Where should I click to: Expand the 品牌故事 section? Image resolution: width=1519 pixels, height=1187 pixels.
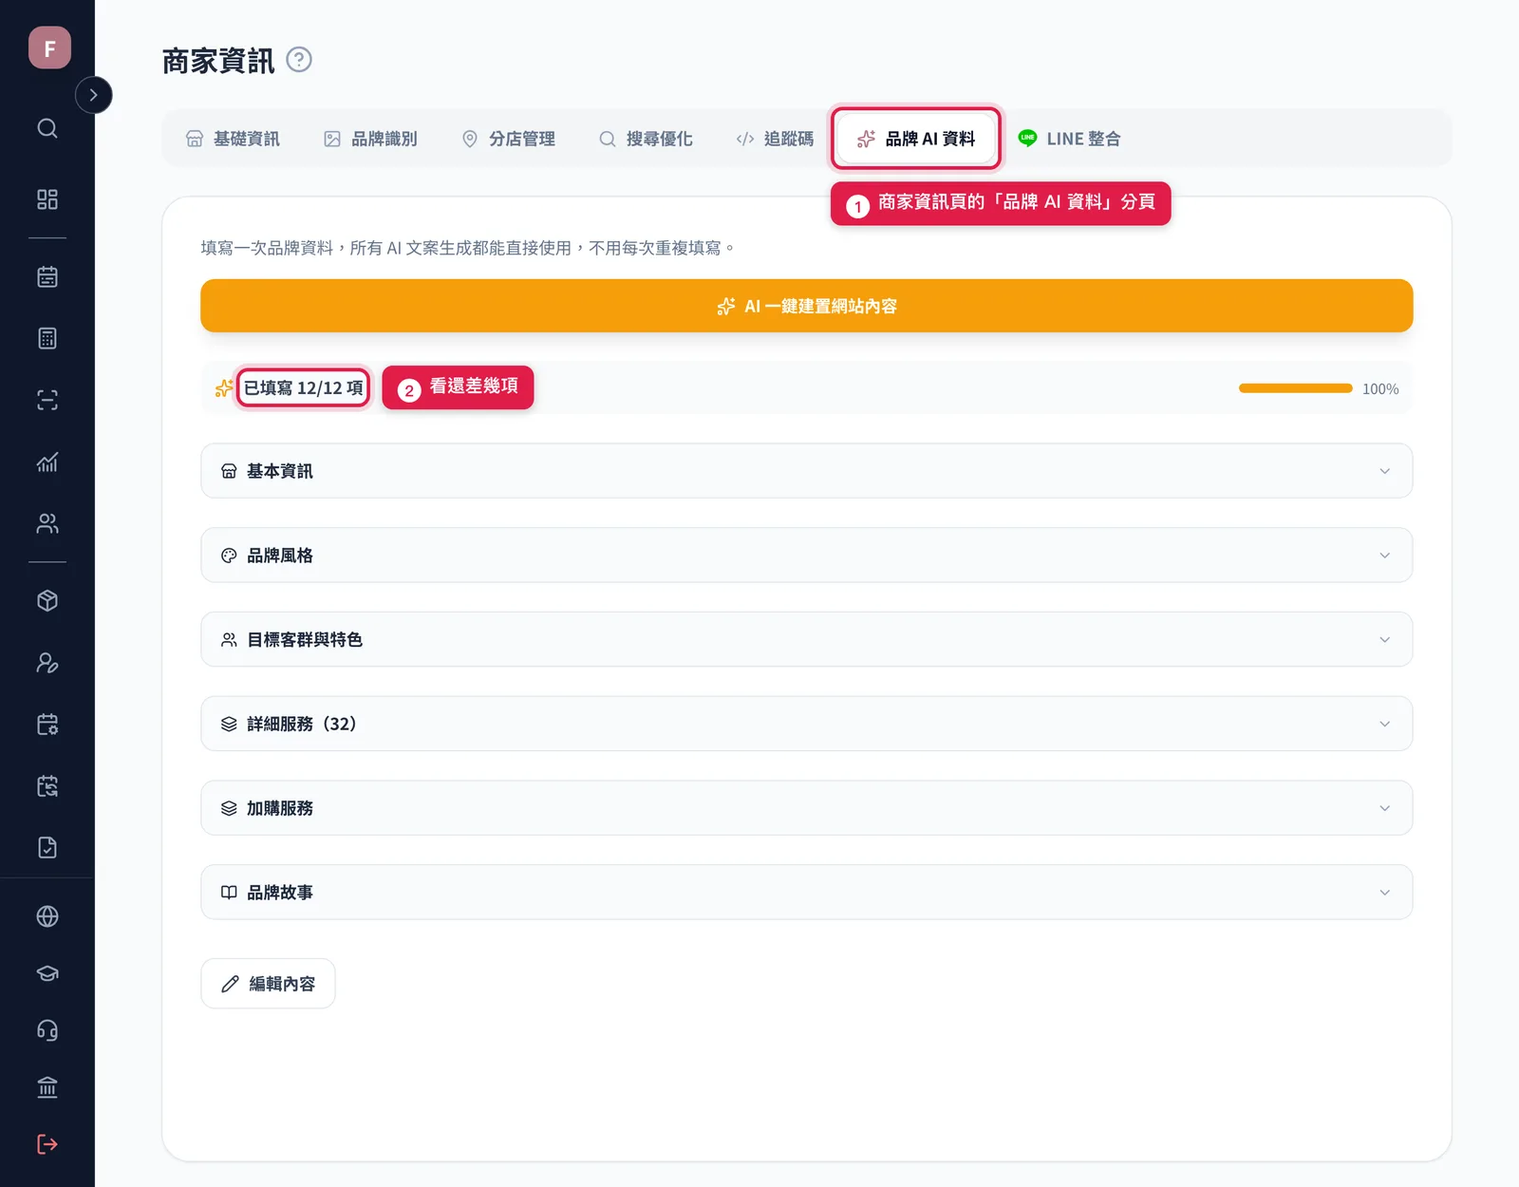(807, 893)
